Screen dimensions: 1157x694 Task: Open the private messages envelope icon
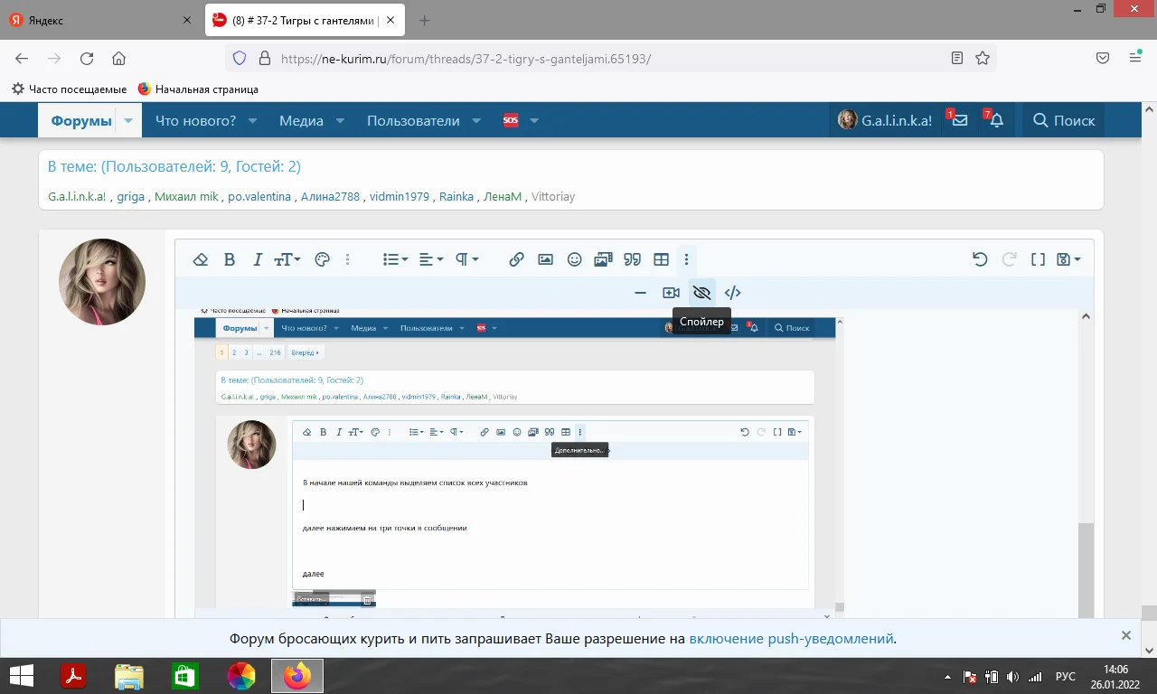[x=959, y=120]
